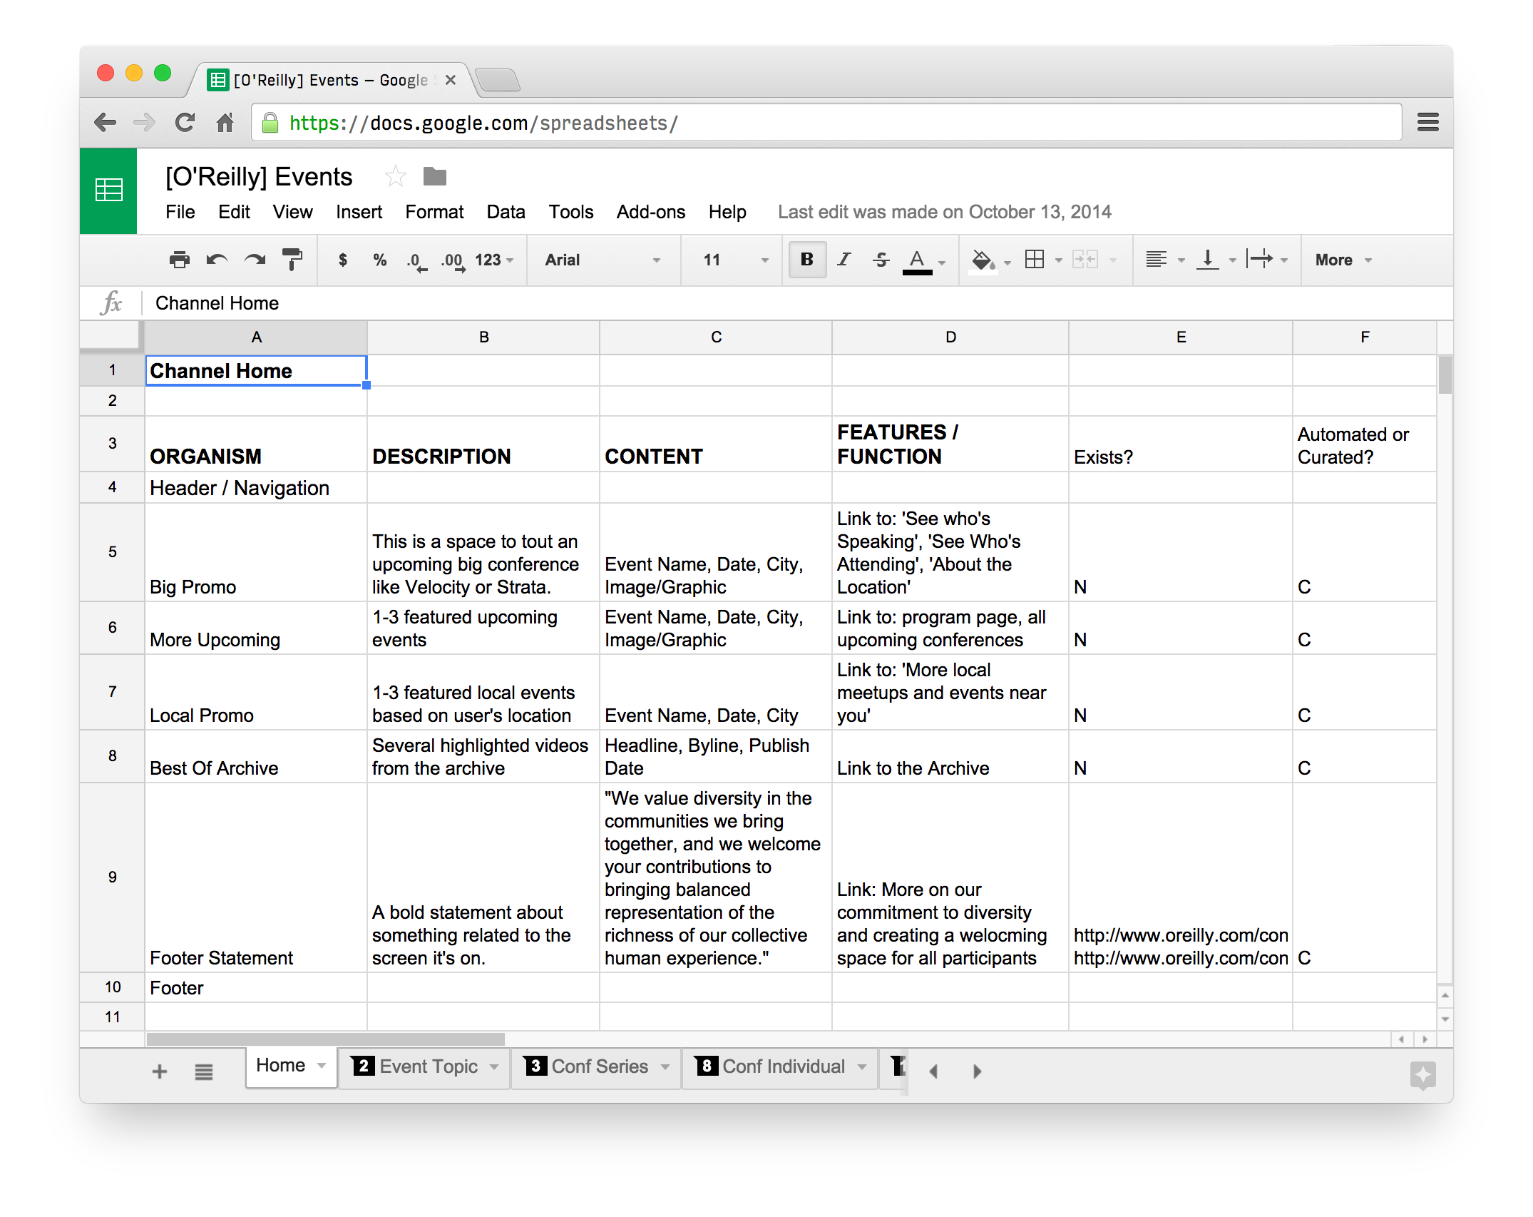Click the browser address bar
This screenshot has height=1217, width=1533.
pyautogui.click(x=827, y=123)
